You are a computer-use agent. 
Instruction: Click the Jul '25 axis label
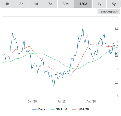tap(61, 101)
